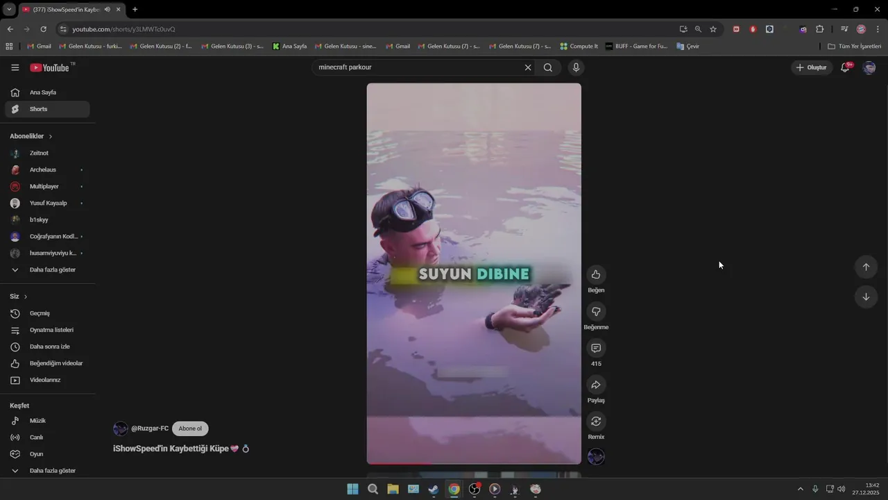Open File Explorer from the taskbar
This screenshot has width=888, height=500.
click(x=393, y=489)
